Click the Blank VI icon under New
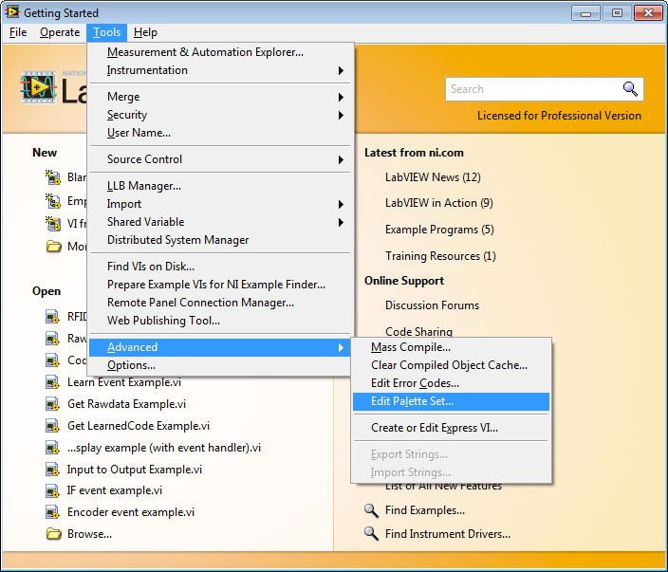The width and height of the screenshot is (668, 572). click(53, 177)
